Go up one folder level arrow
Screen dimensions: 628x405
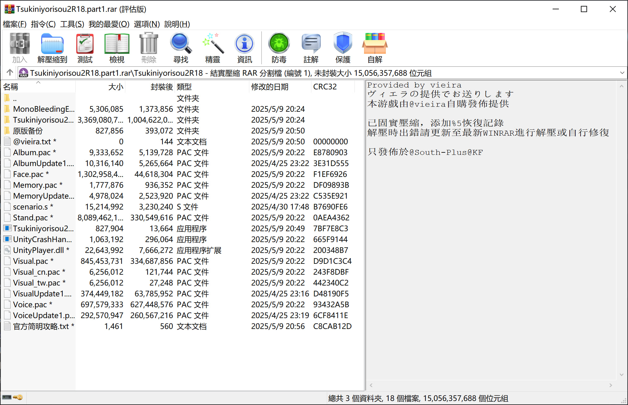click(10, 73)
